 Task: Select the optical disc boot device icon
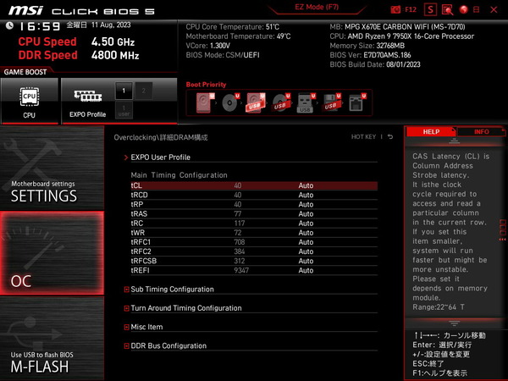230,102
